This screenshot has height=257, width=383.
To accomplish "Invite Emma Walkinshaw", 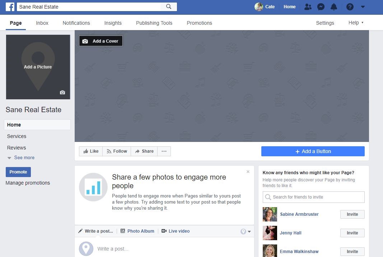I will [x=352, y=251].
